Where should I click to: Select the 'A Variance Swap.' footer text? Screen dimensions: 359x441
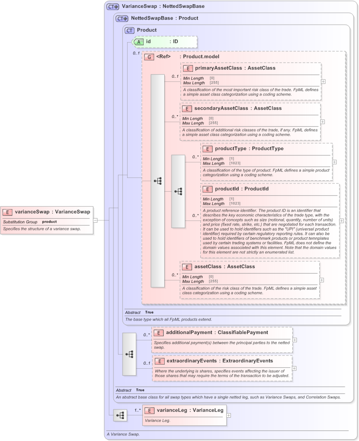(123, 434)
